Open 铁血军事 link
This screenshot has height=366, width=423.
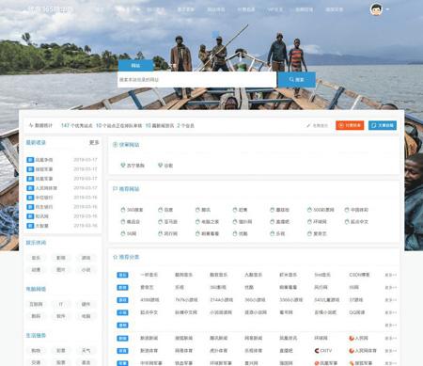[183, 363]
